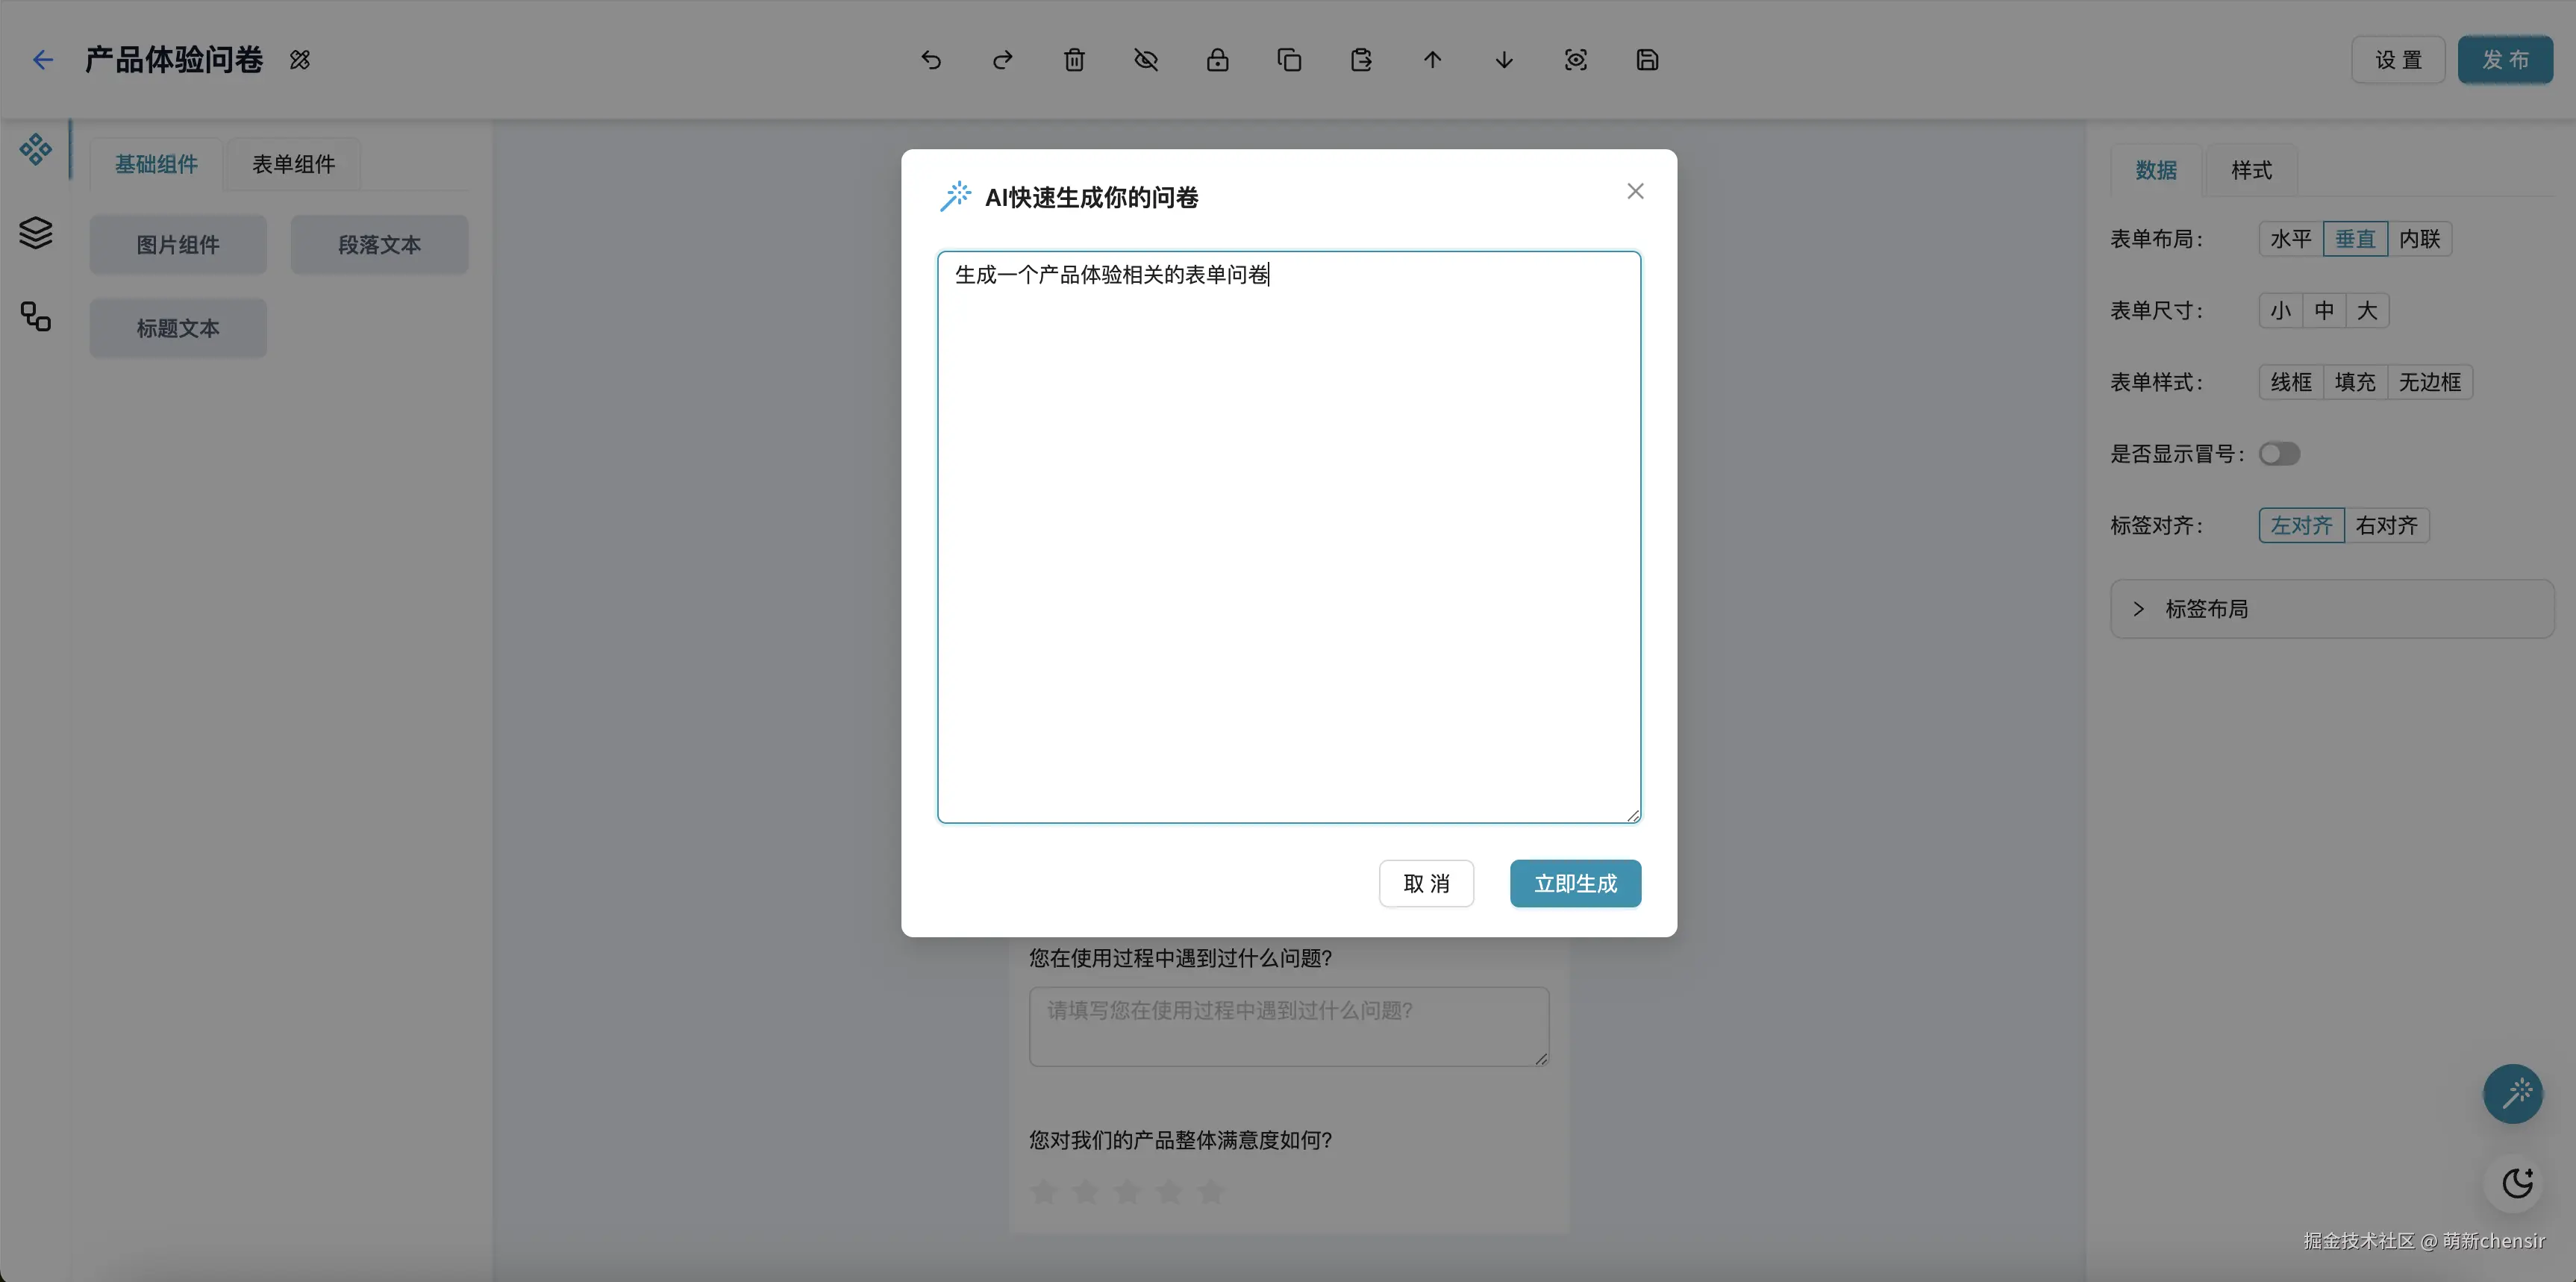Click the trash delete icon

pyautogui.click(x=1074, y=60)
